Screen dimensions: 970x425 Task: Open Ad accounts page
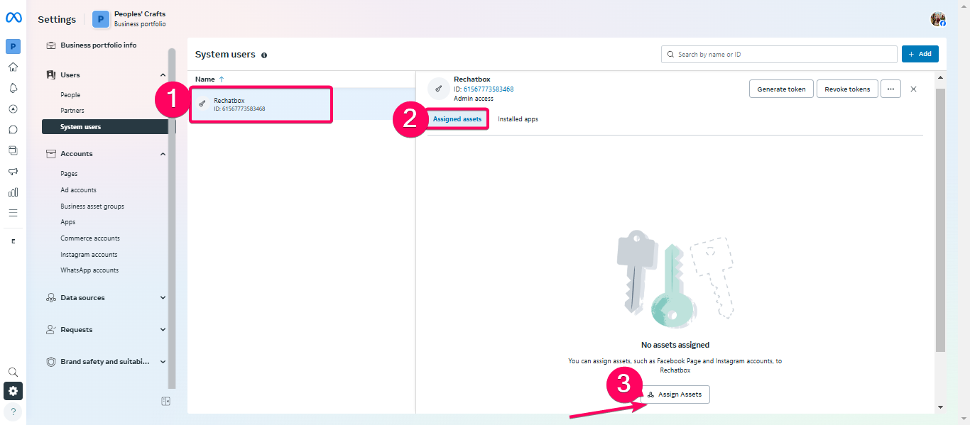coord(78,190)
